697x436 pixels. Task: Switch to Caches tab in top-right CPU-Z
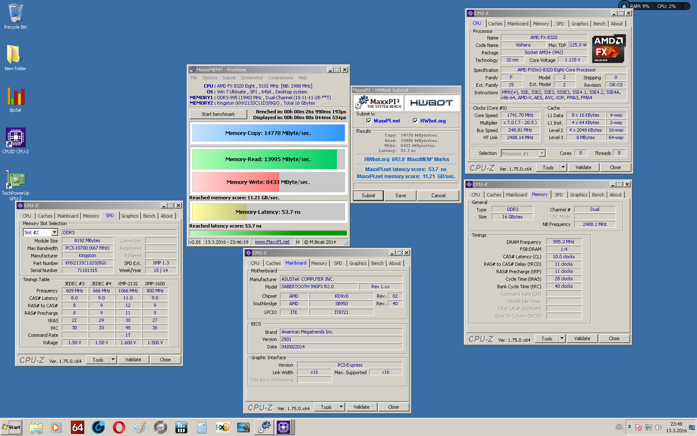[x=495, y=24]
